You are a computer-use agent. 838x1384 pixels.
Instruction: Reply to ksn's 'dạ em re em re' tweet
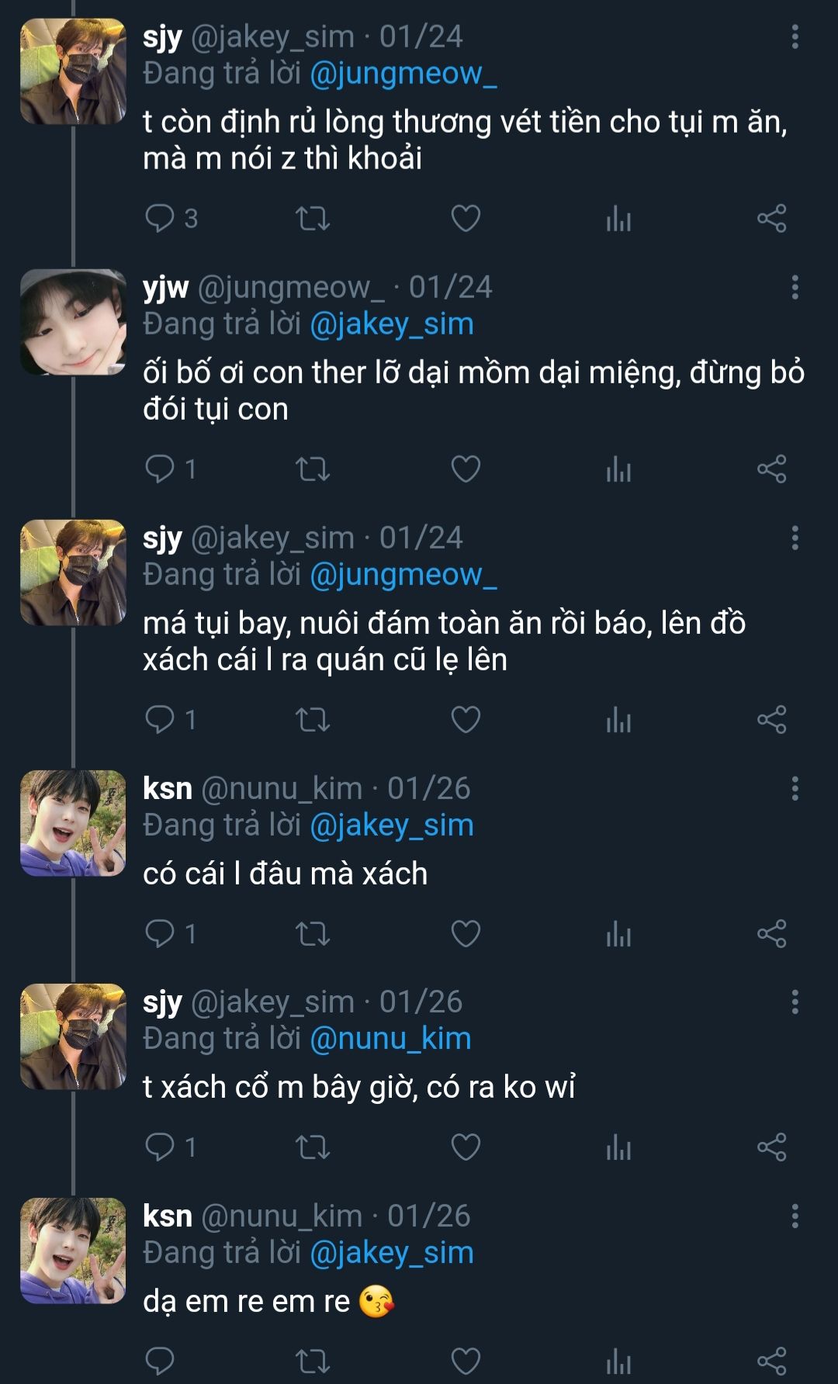click(161, 1361)
